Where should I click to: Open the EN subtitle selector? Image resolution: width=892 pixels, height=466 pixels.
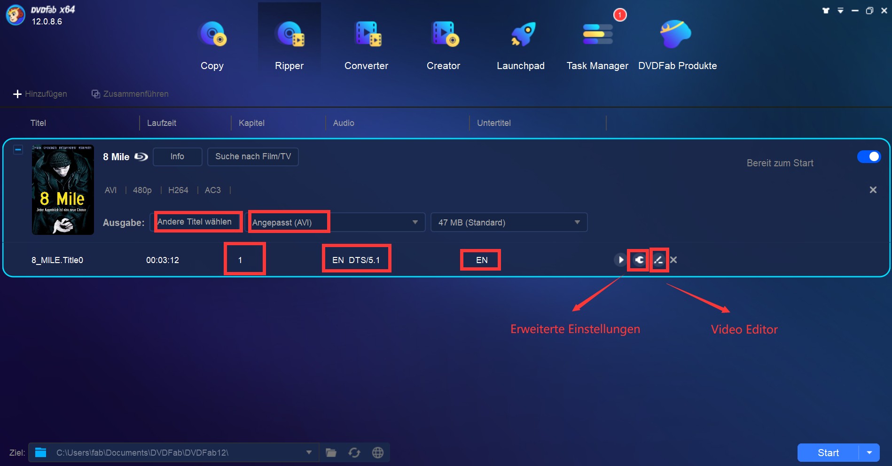point(482,260)
